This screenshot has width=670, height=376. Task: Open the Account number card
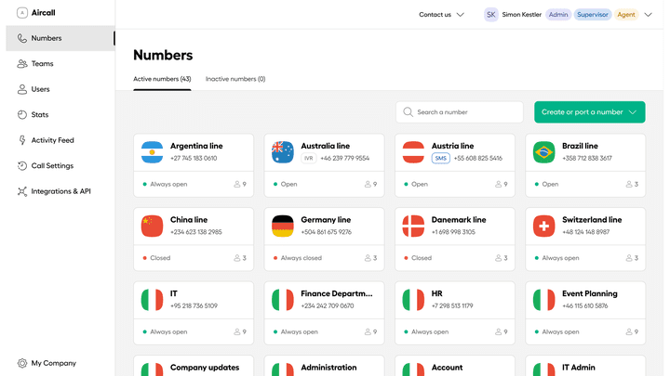coord(455,366)
